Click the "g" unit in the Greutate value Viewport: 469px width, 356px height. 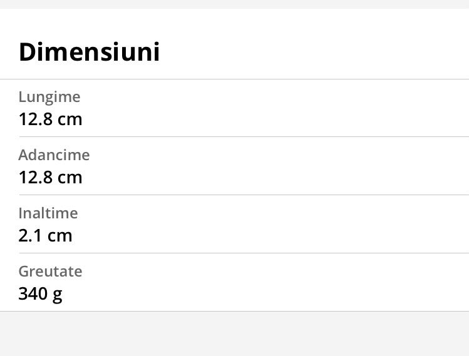57,294
